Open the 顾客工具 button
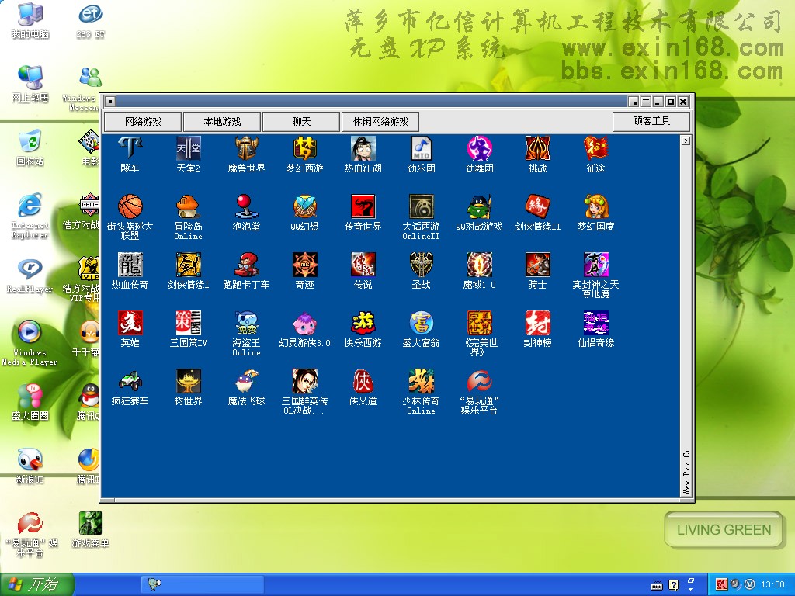 coord(651,121)
